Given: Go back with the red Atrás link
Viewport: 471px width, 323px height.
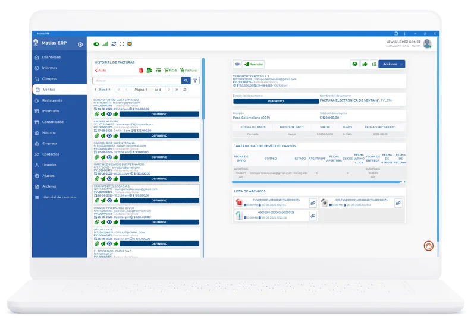Looking at the screenshot, I should [x=101, y=71].
